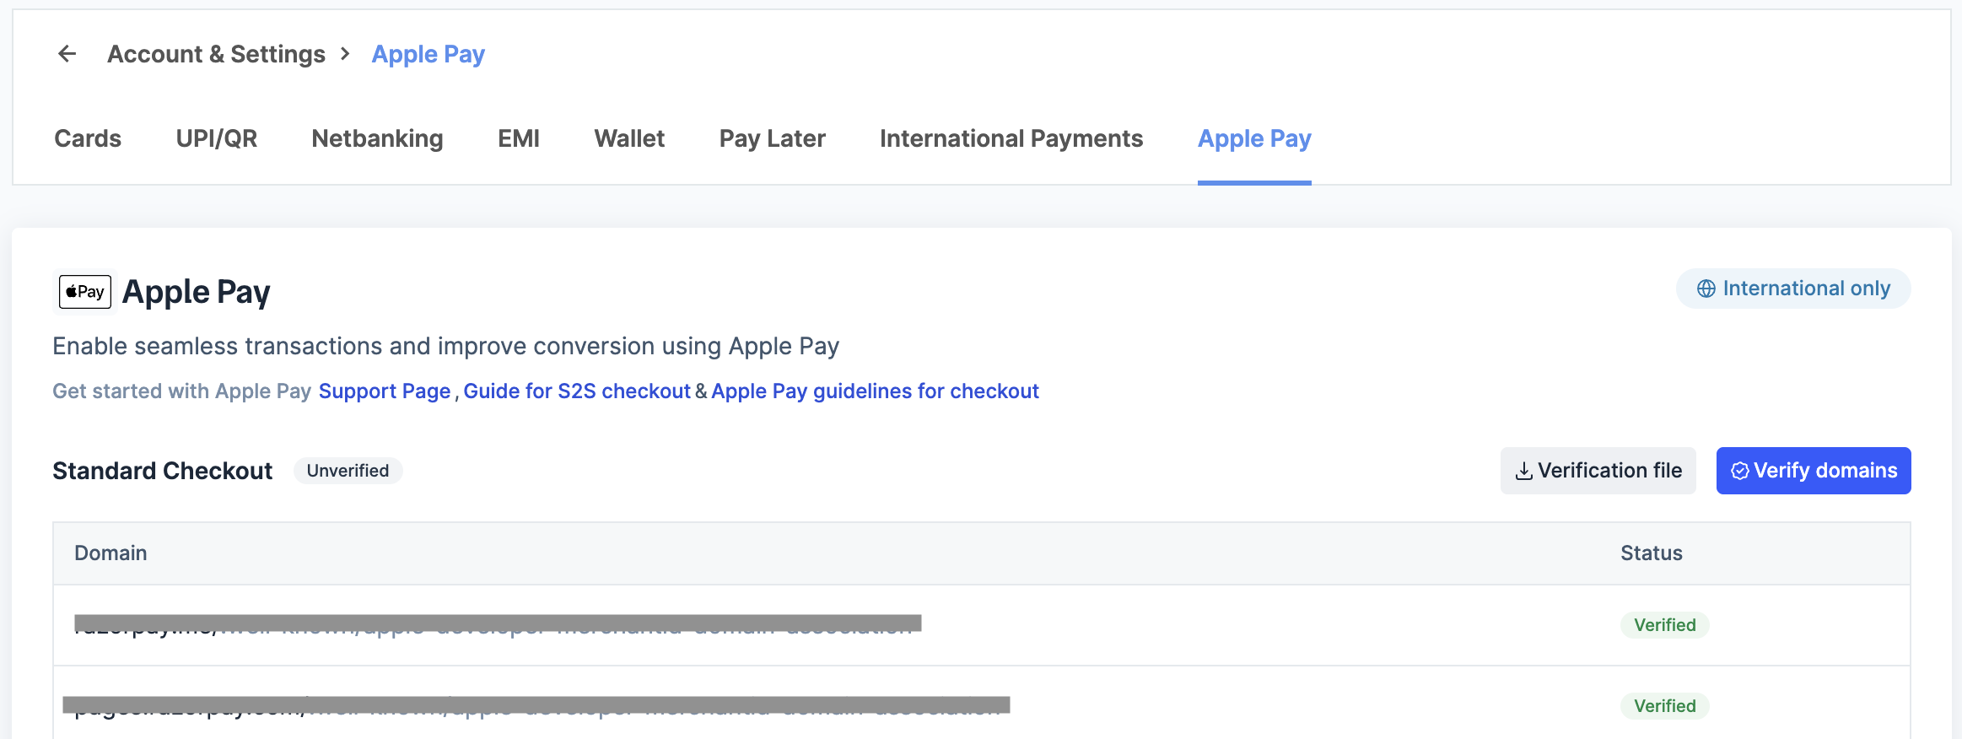The image size is (1962, 739).
Task: Open the International Payments tab
Action: point(1011,138)
